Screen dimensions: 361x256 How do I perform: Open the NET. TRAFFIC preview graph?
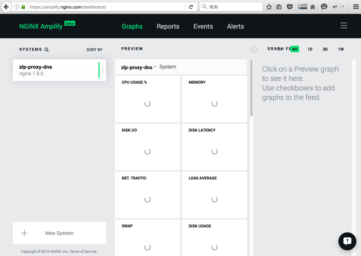tap(148, 195)
